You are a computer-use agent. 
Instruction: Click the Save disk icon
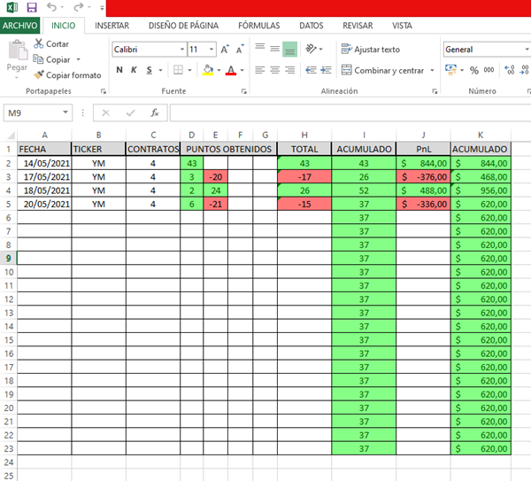[x=32, y=7]
